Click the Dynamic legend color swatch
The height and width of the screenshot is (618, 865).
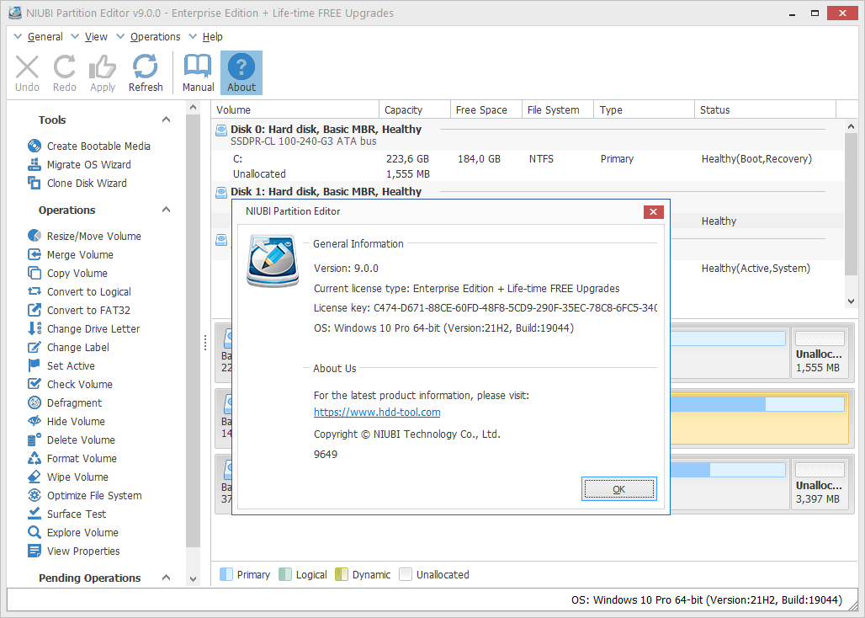click(342, 574)
